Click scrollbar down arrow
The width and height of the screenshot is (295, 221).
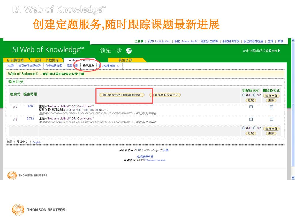coord(293,177)
